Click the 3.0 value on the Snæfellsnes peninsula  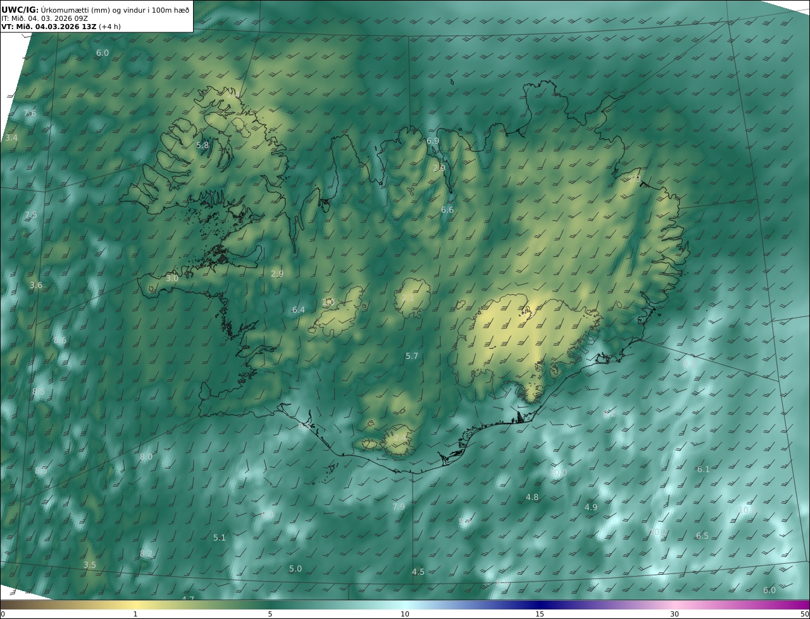172,278
